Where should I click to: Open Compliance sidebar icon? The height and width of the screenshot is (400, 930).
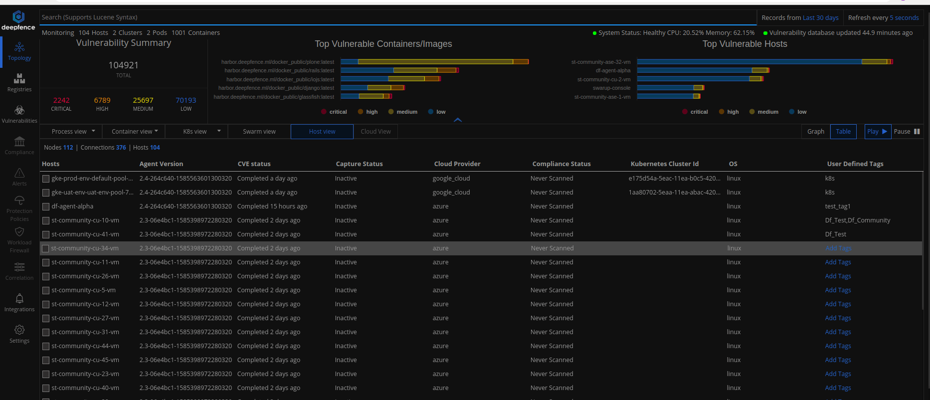pyautogui.click(x=19, y=142)
